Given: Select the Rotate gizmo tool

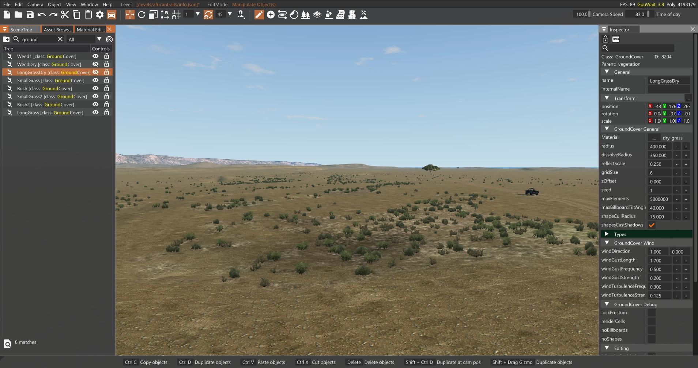Looking at the screenshot, I should pyautogui.click(x=142, y=15).
